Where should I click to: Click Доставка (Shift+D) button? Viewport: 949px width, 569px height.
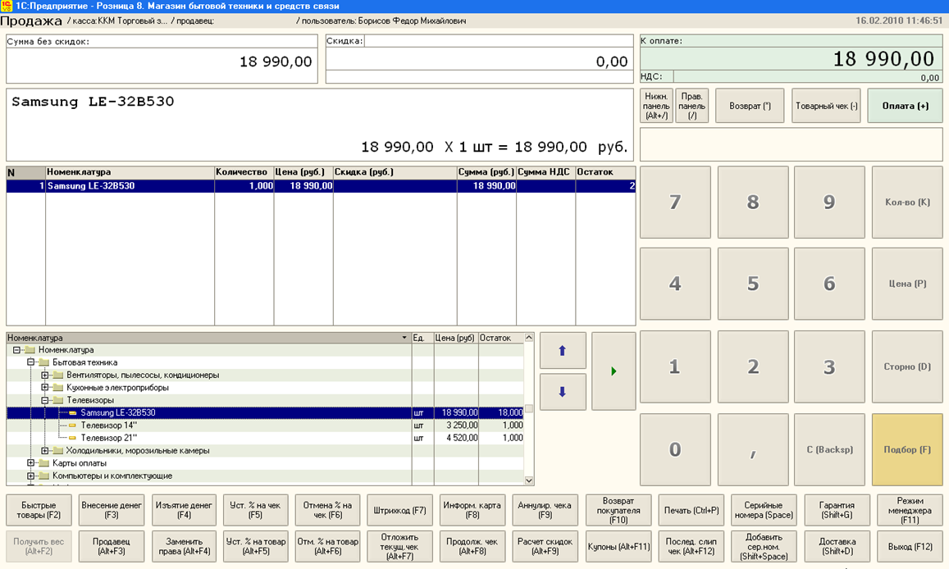(x=837, y=546)
